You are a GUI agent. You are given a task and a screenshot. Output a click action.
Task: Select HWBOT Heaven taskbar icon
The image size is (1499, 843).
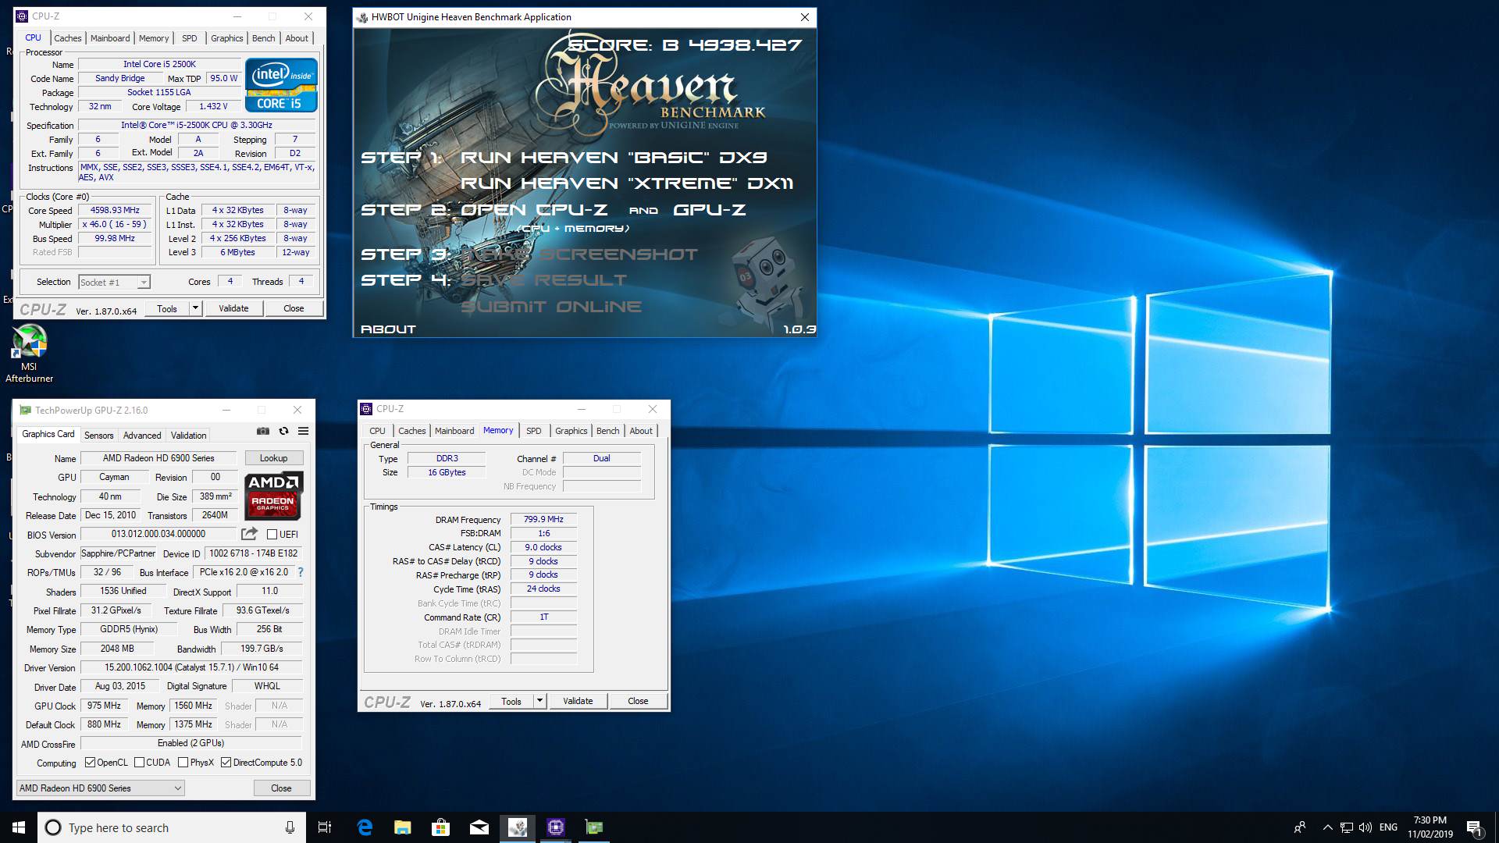tap(518, 827)
